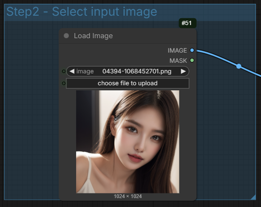
Task: Click the IMAGE output label text
Action: coord(177,50)
